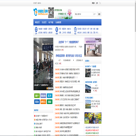The height and width of the screenshot is (136, 136).
Task: Open the airport thumbnail in right sidebar
Action: coord(88,73)
